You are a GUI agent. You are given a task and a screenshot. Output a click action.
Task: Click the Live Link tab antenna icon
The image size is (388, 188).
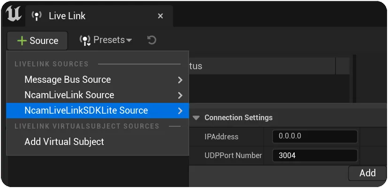(37, 16)
